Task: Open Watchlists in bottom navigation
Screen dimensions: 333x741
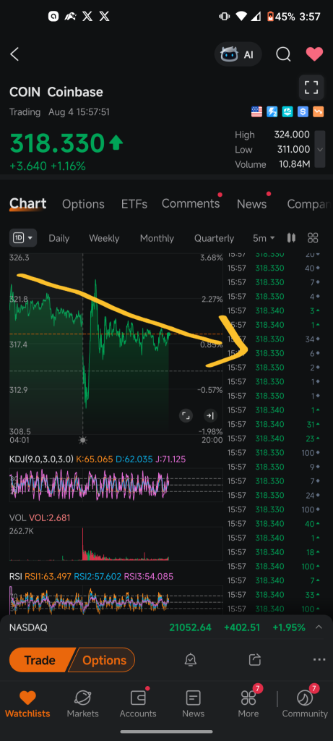Action: coord(27,703)
